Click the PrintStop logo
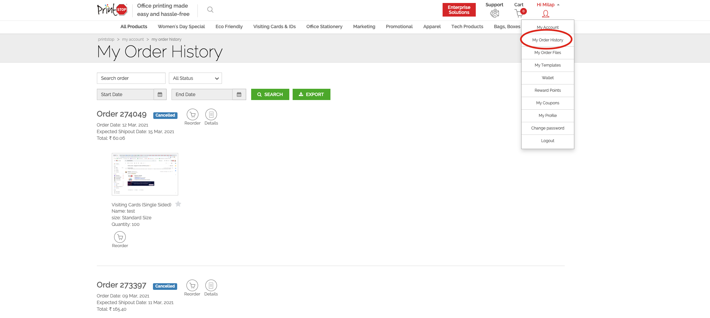710x318 pixels. point(112,10)
